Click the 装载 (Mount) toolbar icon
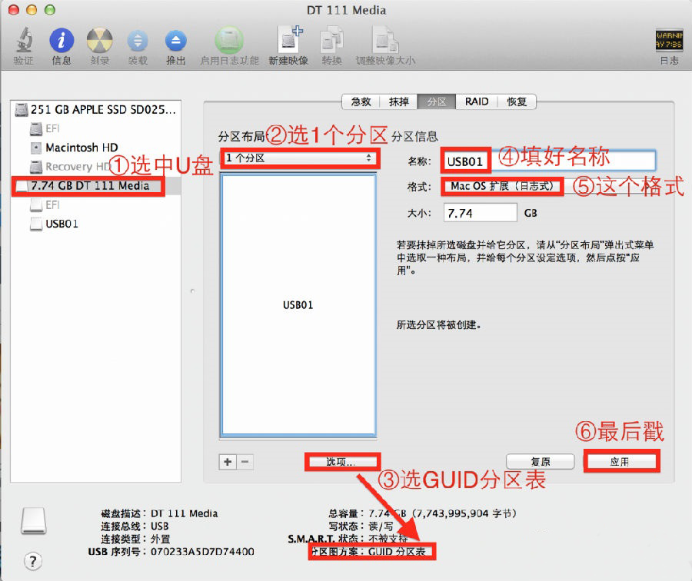692x581 pixels. [138, 42]
